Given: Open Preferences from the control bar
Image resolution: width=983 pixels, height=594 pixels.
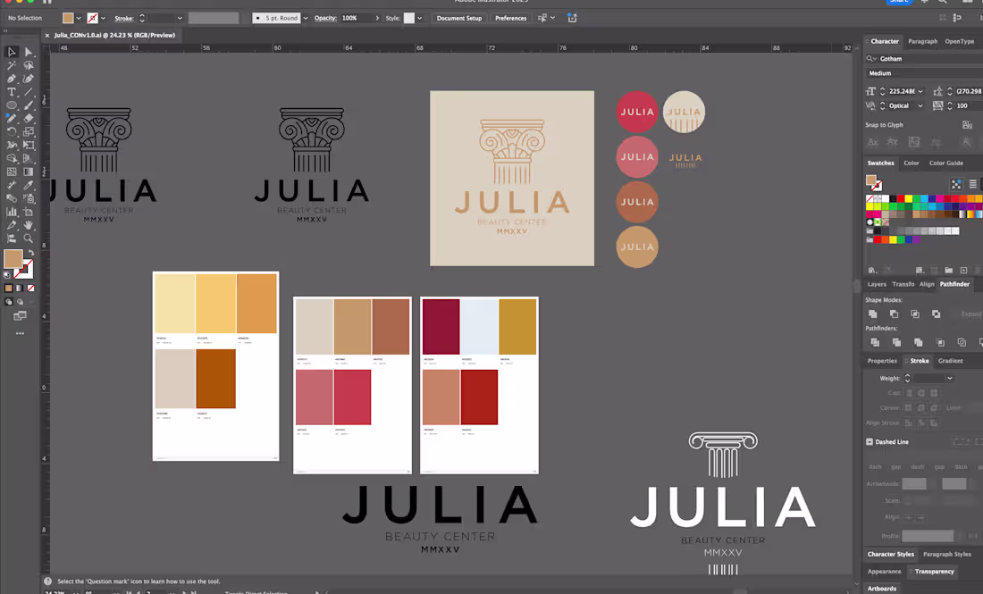Looking at the screenshot, I should 510,18.
